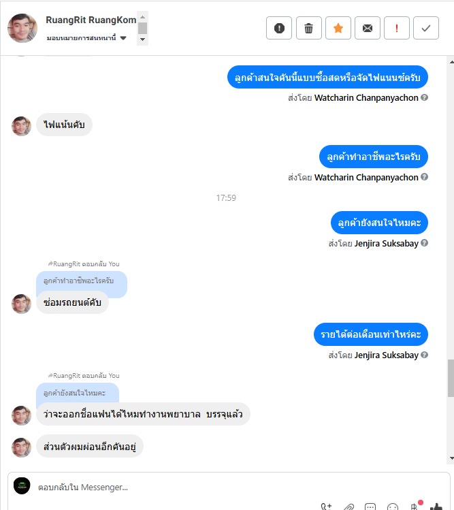Expand the assign conversation dropdown arrow
Image resolution: width=454 pixels, height=510 pixels.
[123, 38]
